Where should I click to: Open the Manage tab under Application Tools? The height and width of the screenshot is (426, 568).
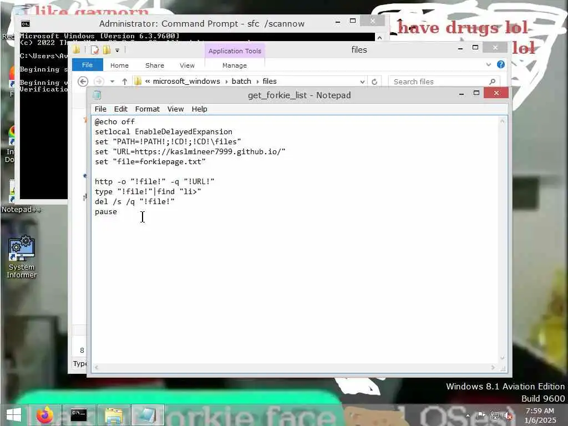[235, 65]
